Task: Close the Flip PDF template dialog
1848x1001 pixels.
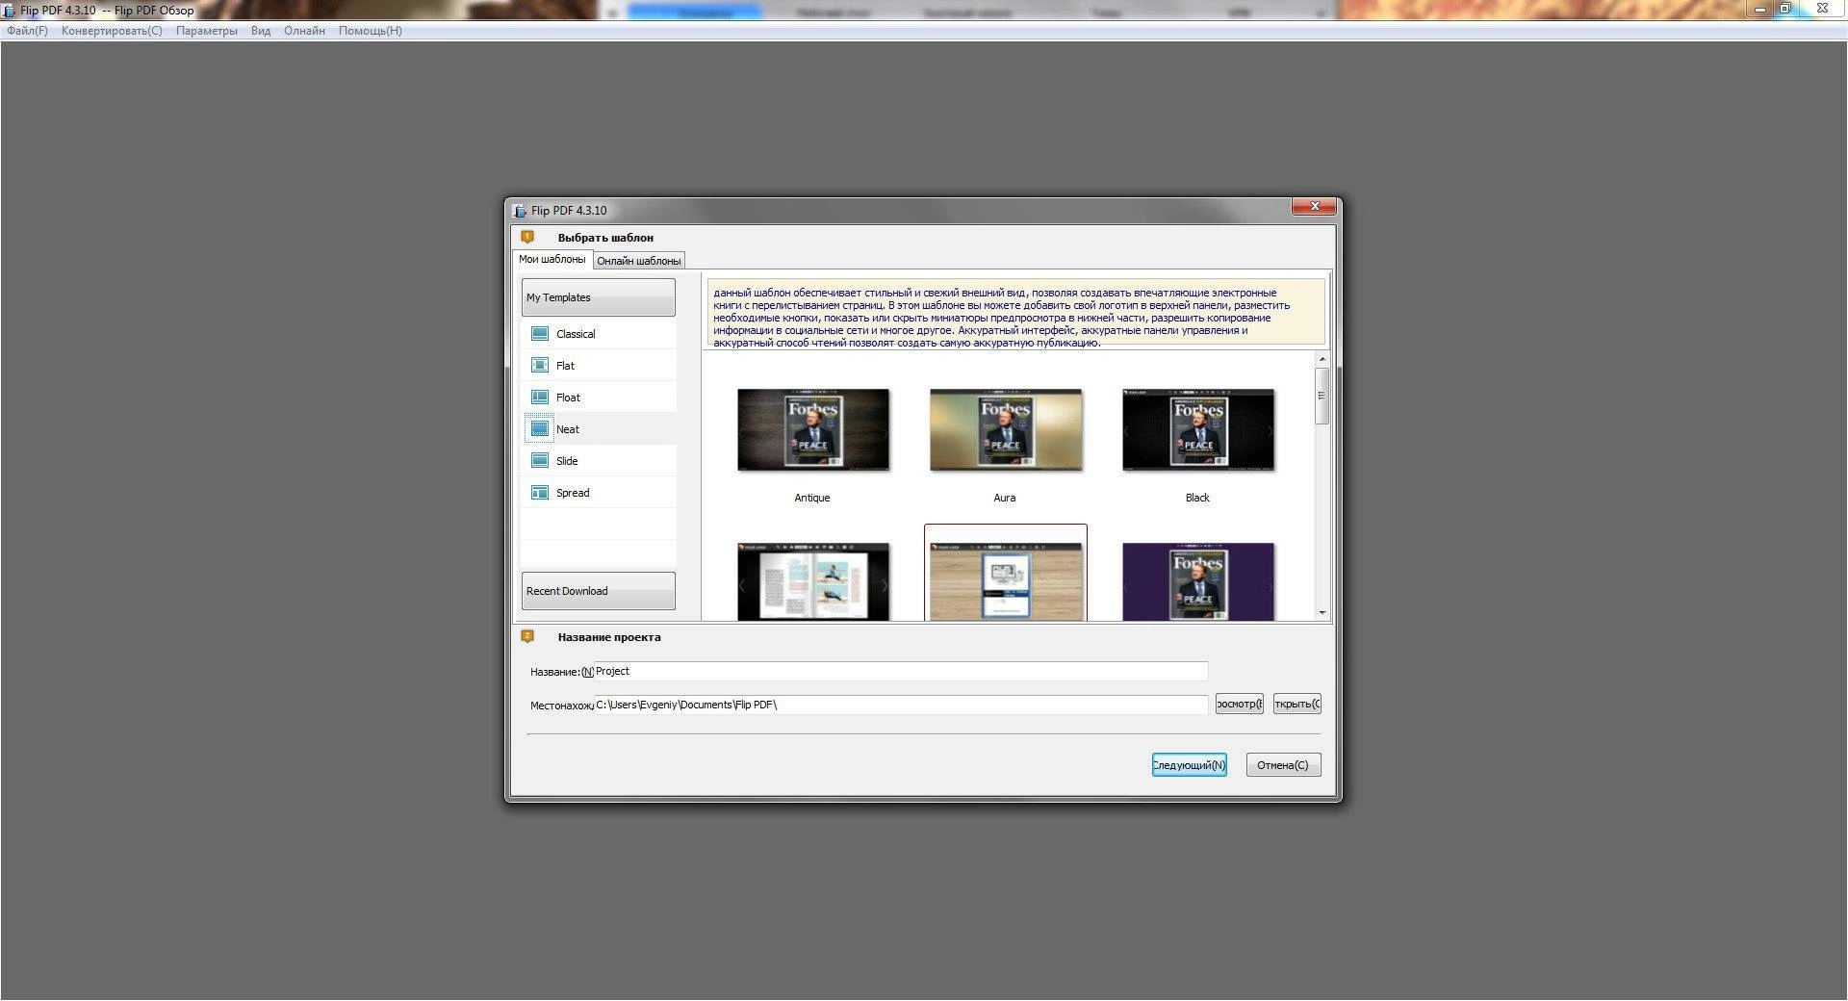Action: point(1315,206)
